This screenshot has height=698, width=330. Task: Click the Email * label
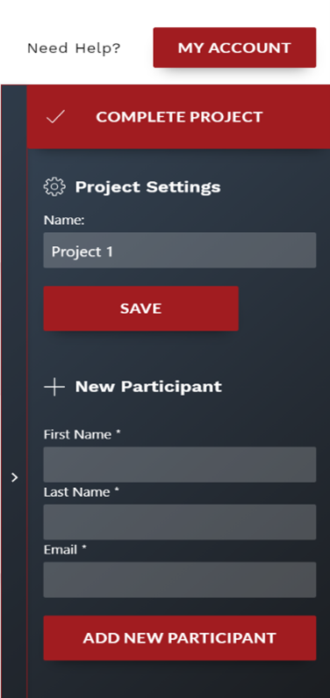pos(65,549)
